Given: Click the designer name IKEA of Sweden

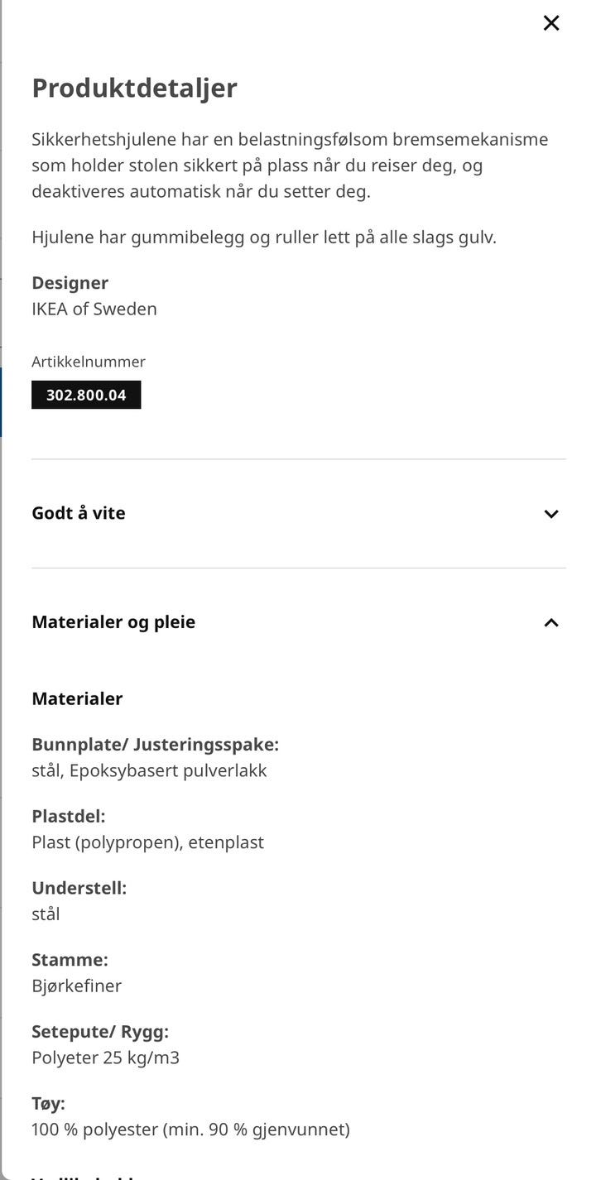Looking at the screenshot, I should point(94,309).
